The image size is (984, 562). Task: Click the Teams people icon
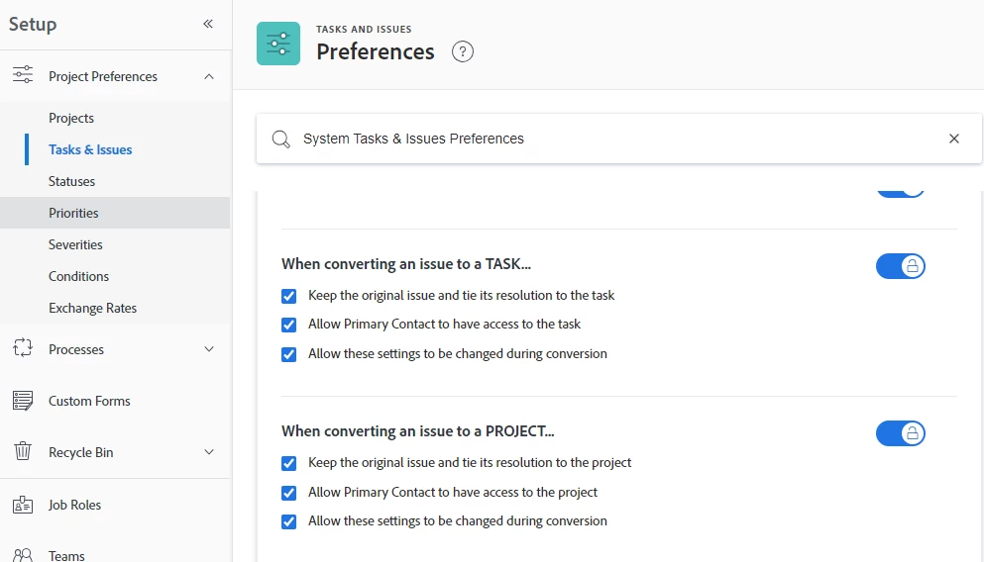[x=23, y=555]
